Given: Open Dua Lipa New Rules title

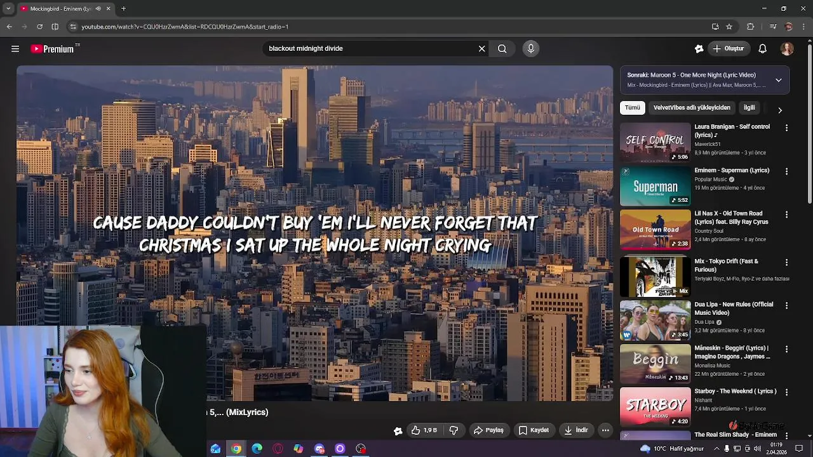Looking at the screenshot, I should (x=734, y=308).
